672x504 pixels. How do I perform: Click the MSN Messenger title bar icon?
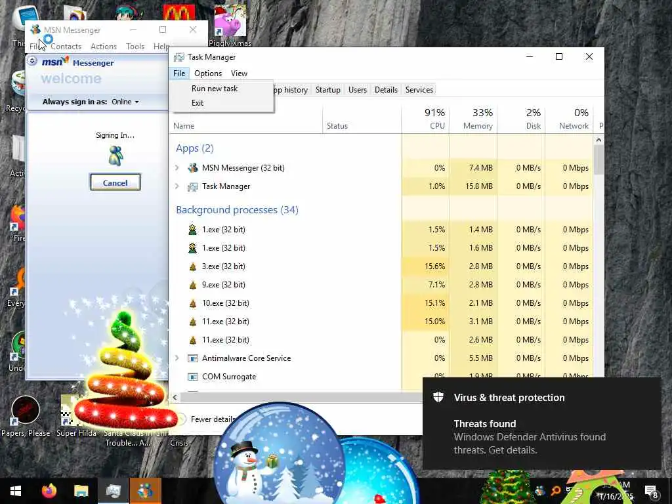(x=35, y=30)
